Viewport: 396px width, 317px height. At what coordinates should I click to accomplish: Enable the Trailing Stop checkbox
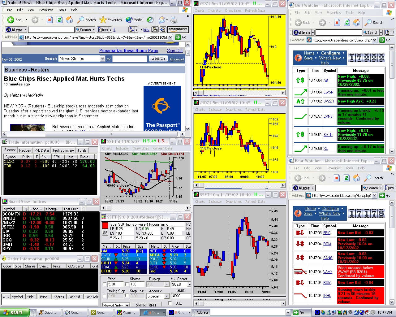105,296
